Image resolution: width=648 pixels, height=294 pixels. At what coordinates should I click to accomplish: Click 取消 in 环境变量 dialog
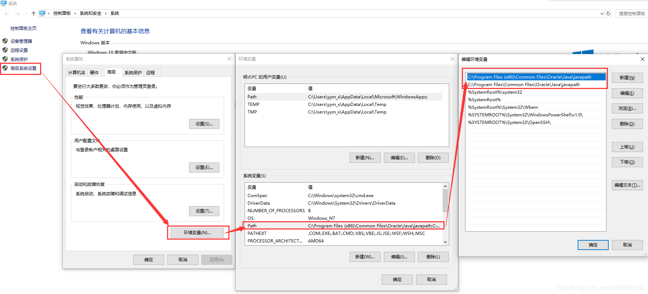[x=432, y=280]
